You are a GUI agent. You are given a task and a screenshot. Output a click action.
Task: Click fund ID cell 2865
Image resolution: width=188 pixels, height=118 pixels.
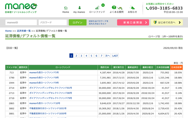coord(11,103)
